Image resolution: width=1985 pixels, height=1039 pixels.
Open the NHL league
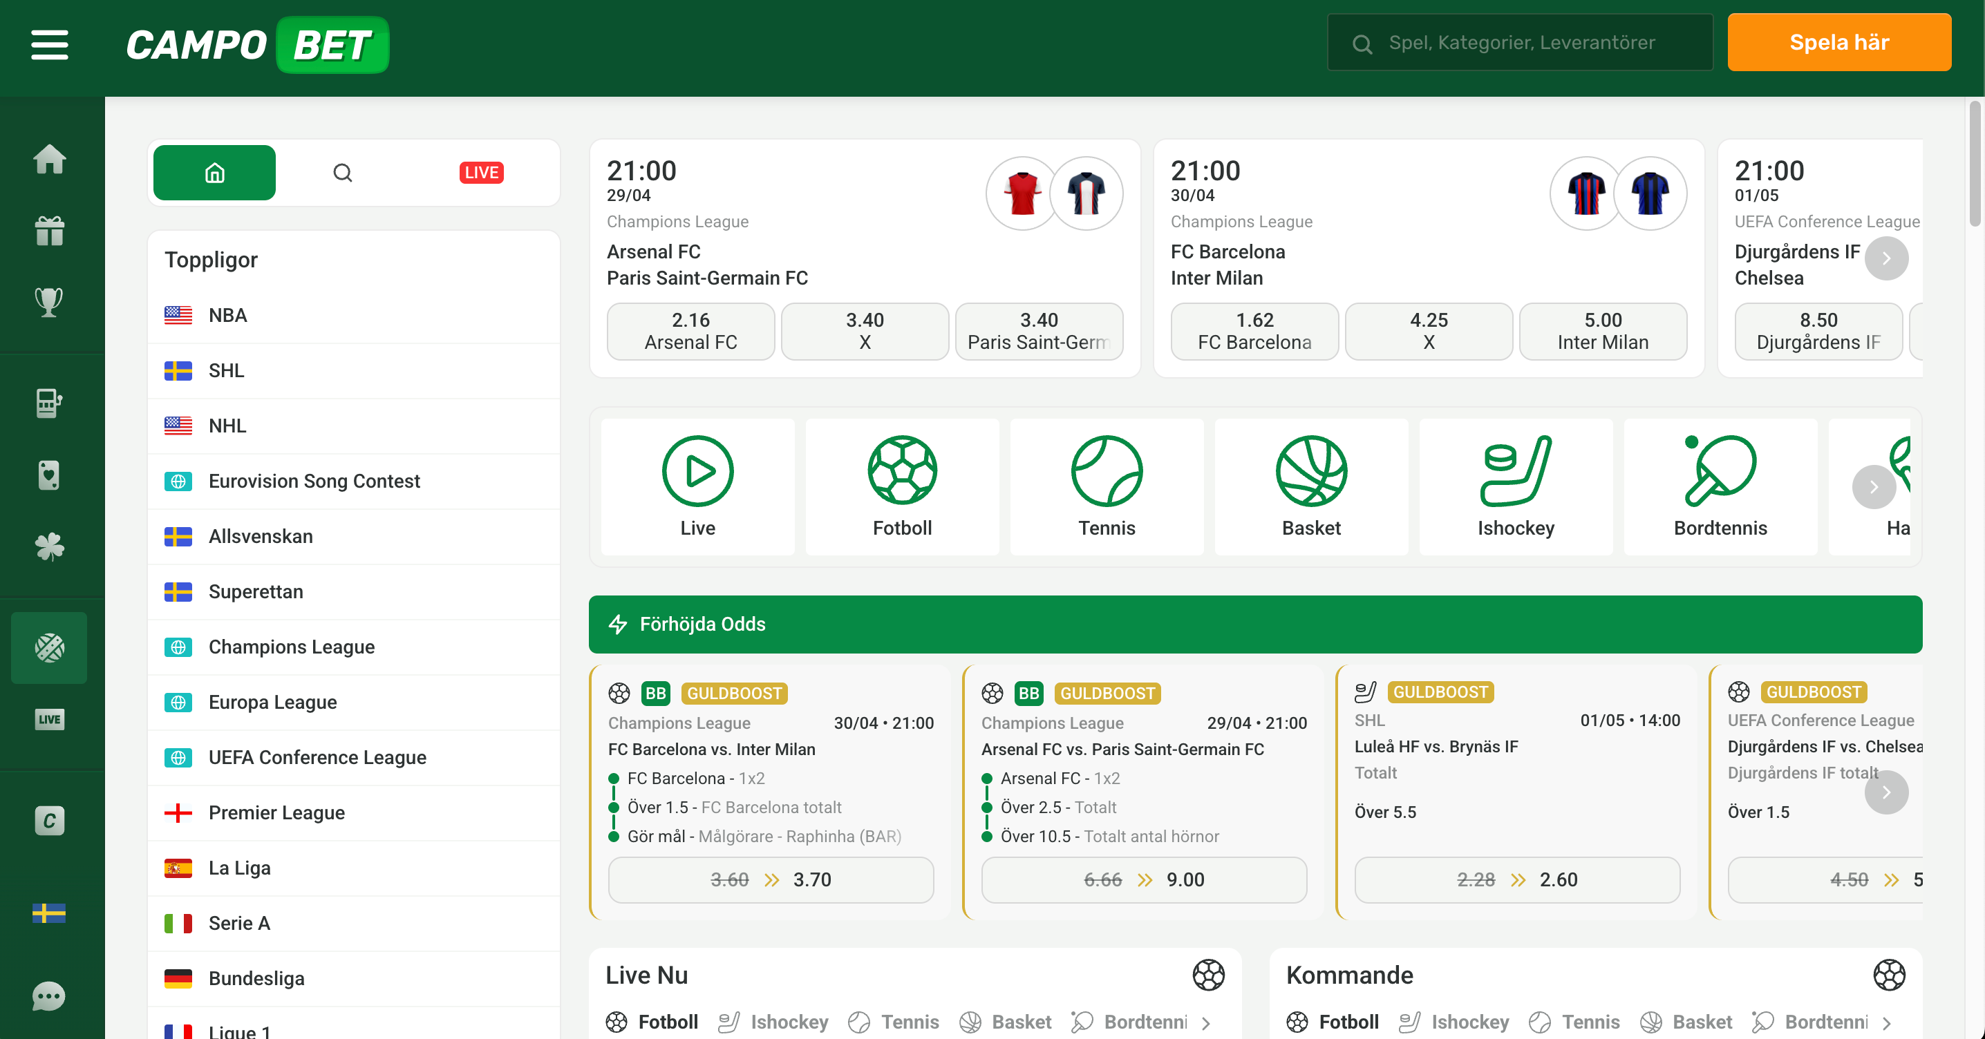[x=354, y=426]
